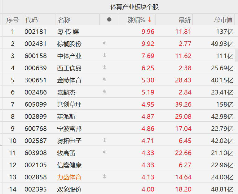Click the 名称 column header
The image size is (238, 194).
tap(64, 20)
